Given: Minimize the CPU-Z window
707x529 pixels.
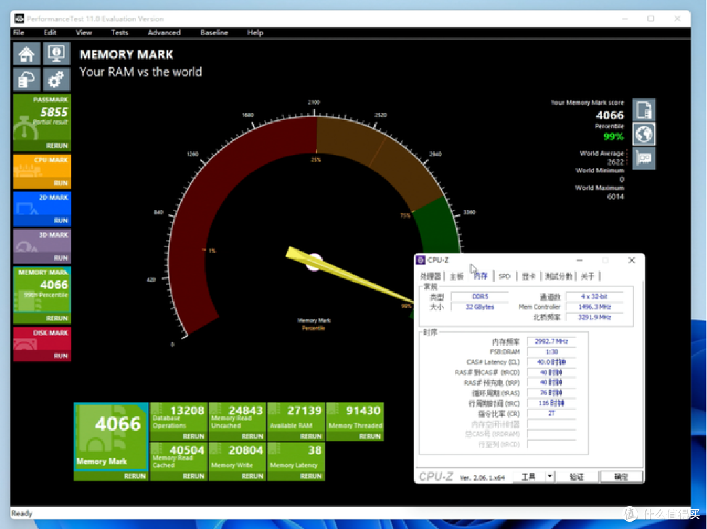Looking at the screenshot, I should (x=579, y=260).
